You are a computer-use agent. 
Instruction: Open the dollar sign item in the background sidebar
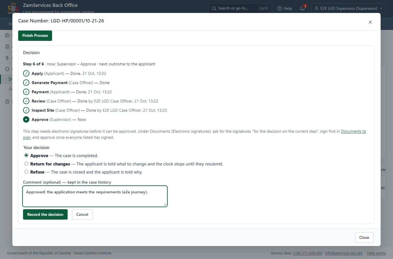click(x=7, y=58)
